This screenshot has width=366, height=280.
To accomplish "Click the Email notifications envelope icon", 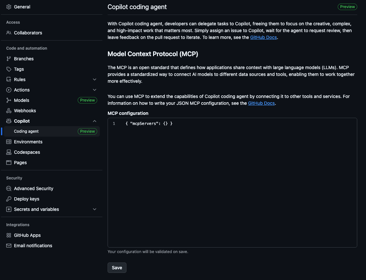I will pyautogui.click(x=9, y=246).
